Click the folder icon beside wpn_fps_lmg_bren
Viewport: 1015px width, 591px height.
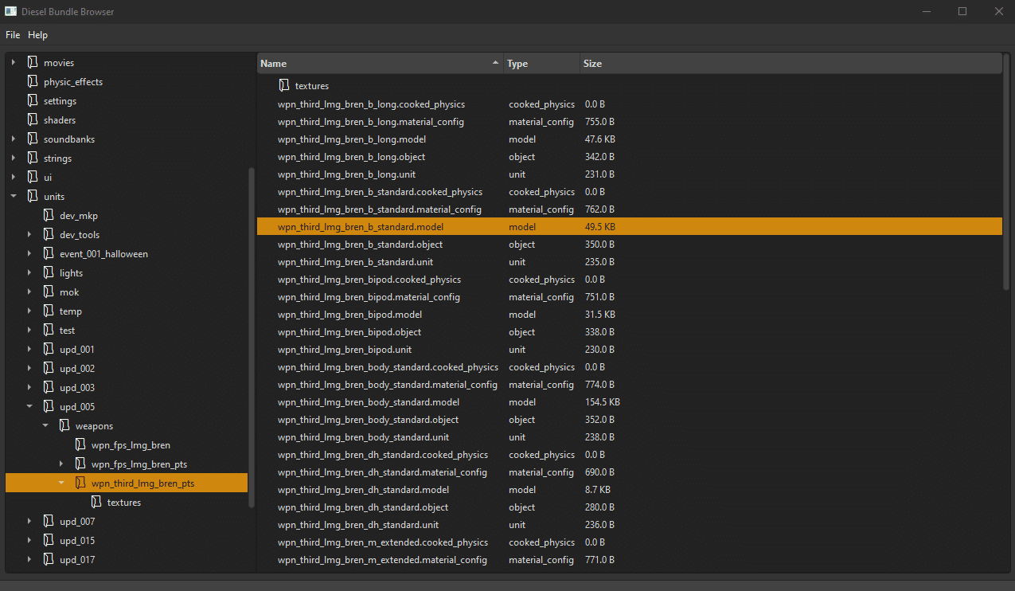80,444
